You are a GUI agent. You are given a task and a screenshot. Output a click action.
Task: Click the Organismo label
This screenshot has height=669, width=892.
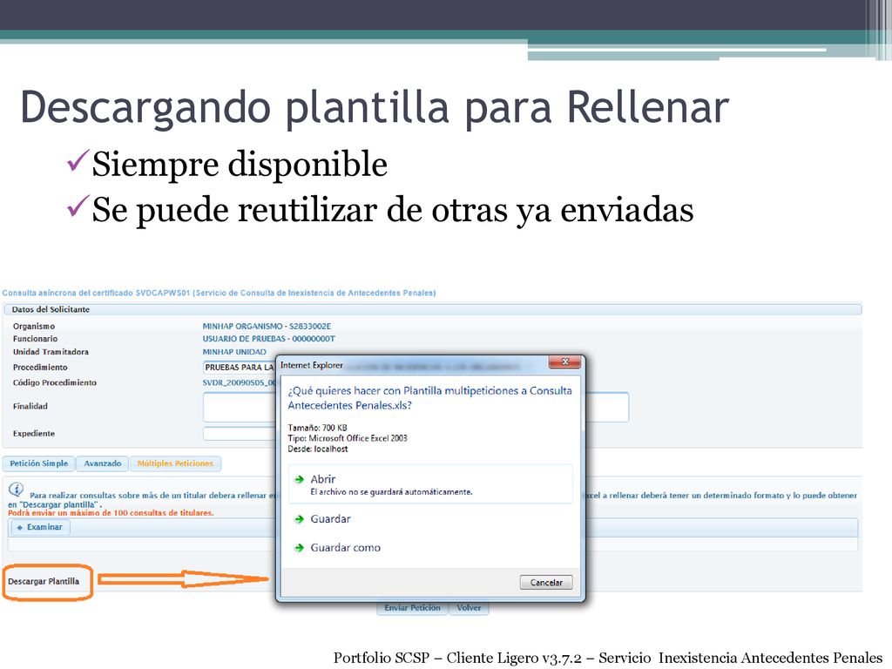coord(34,326)
